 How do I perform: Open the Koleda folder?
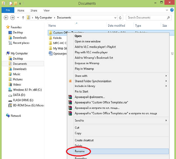57,38
